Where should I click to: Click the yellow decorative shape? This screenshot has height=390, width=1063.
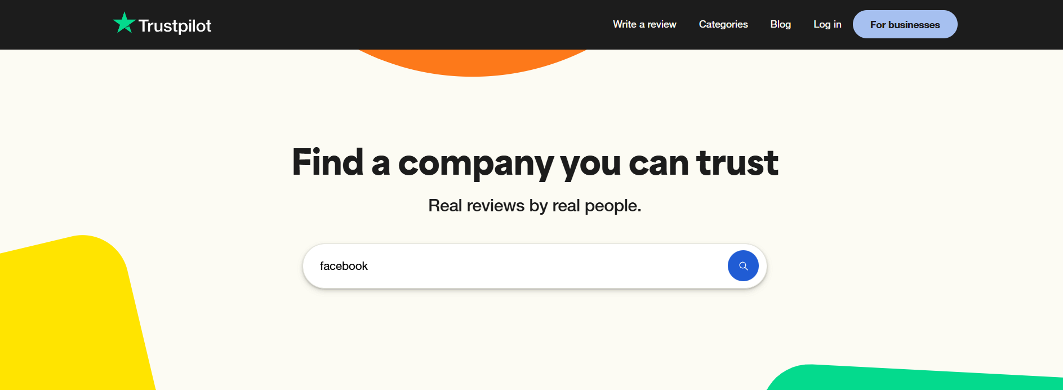point(68,316)
